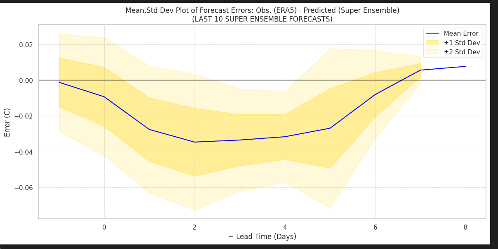
Task: Click the x-axis tick label 4
Action: 285,227
